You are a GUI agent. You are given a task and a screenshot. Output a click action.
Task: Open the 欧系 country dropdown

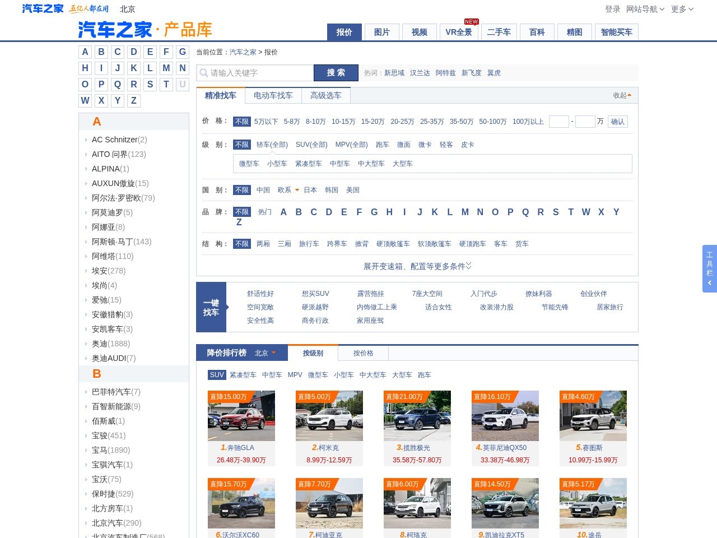(x=288, y=190)
